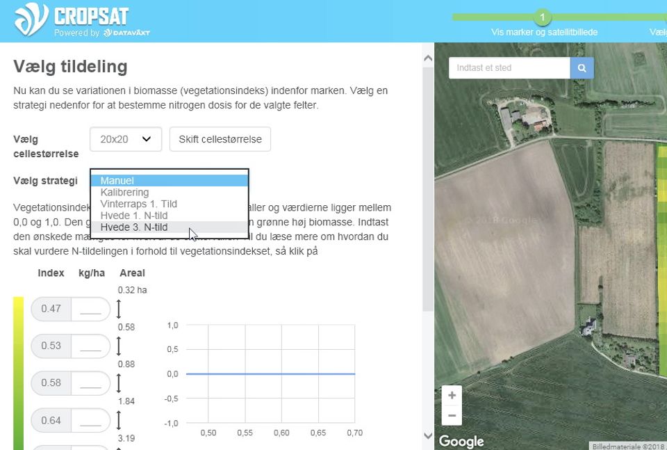The height and width of the screenshot is (450, 667).
Task: Click the scrollbar up arrow
Action: 428,58
